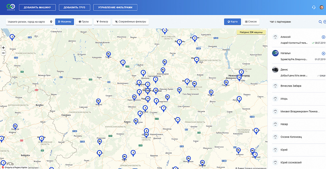Open Наталья's GoDriver avatar
326x169 pixels.
pos(275,53)
